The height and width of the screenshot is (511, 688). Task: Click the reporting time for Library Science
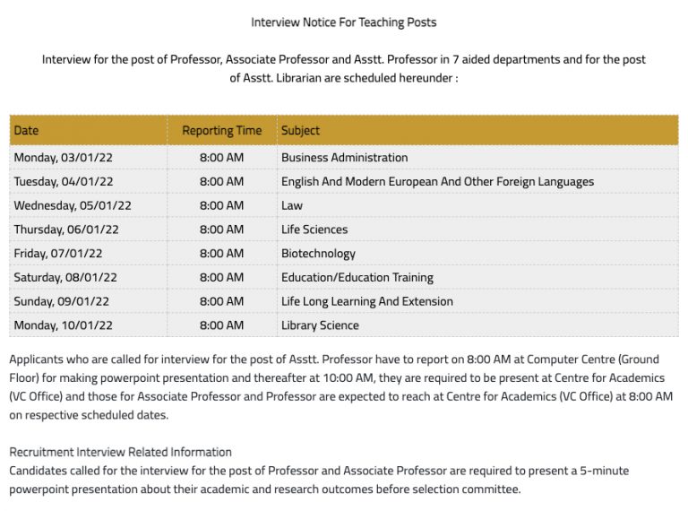coord(221,325)
